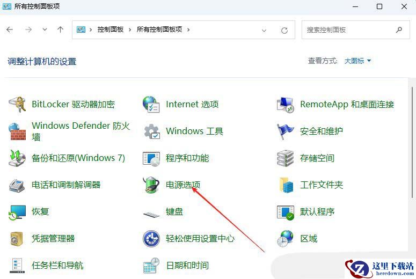Open 存储空间 text link
416x279 pixels.
(317, 158)
